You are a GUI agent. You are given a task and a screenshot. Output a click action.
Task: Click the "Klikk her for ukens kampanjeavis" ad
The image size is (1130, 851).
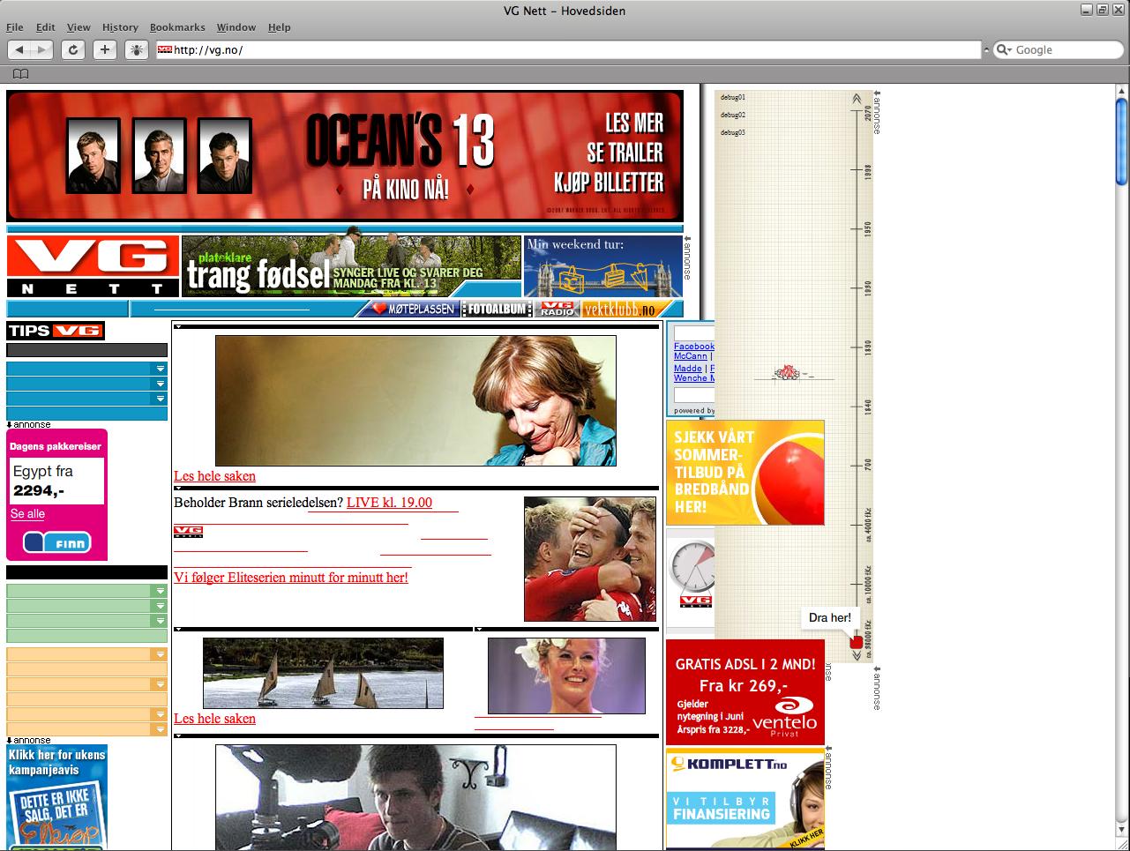click(x=56, y=797)
